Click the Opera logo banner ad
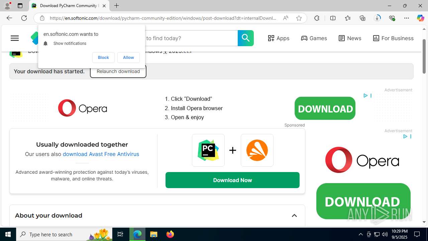Screen dimensions: 428x241 pos(83,108)
